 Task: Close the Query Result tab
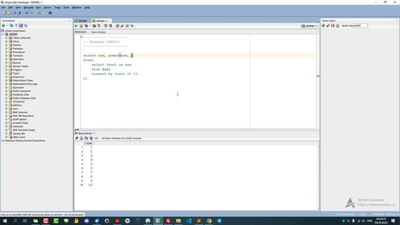click(x=94, y=133)
